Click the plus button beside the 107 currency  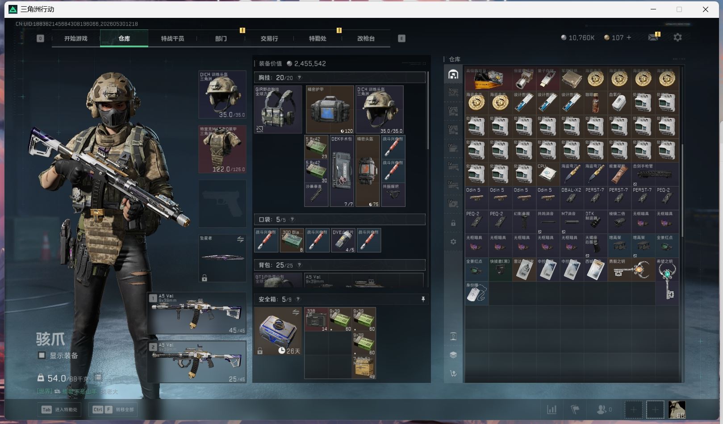click(629, 38)
